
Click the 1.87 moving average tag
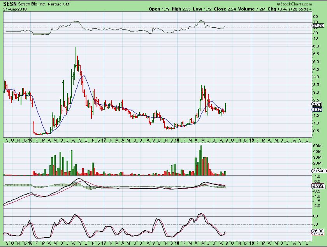coord(317,109)
